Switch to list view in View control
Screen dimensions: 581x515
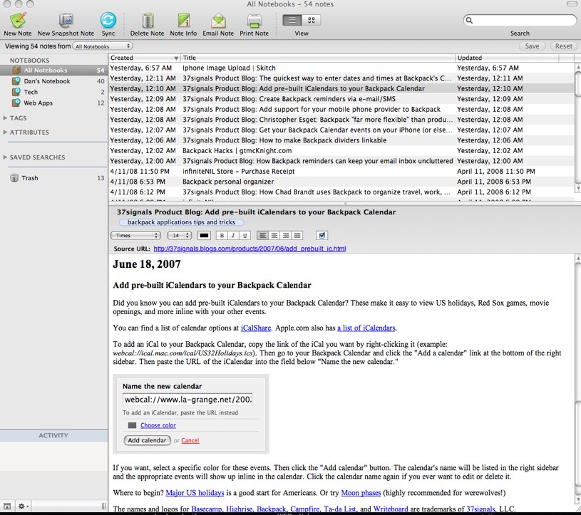(x=292, y=21)
